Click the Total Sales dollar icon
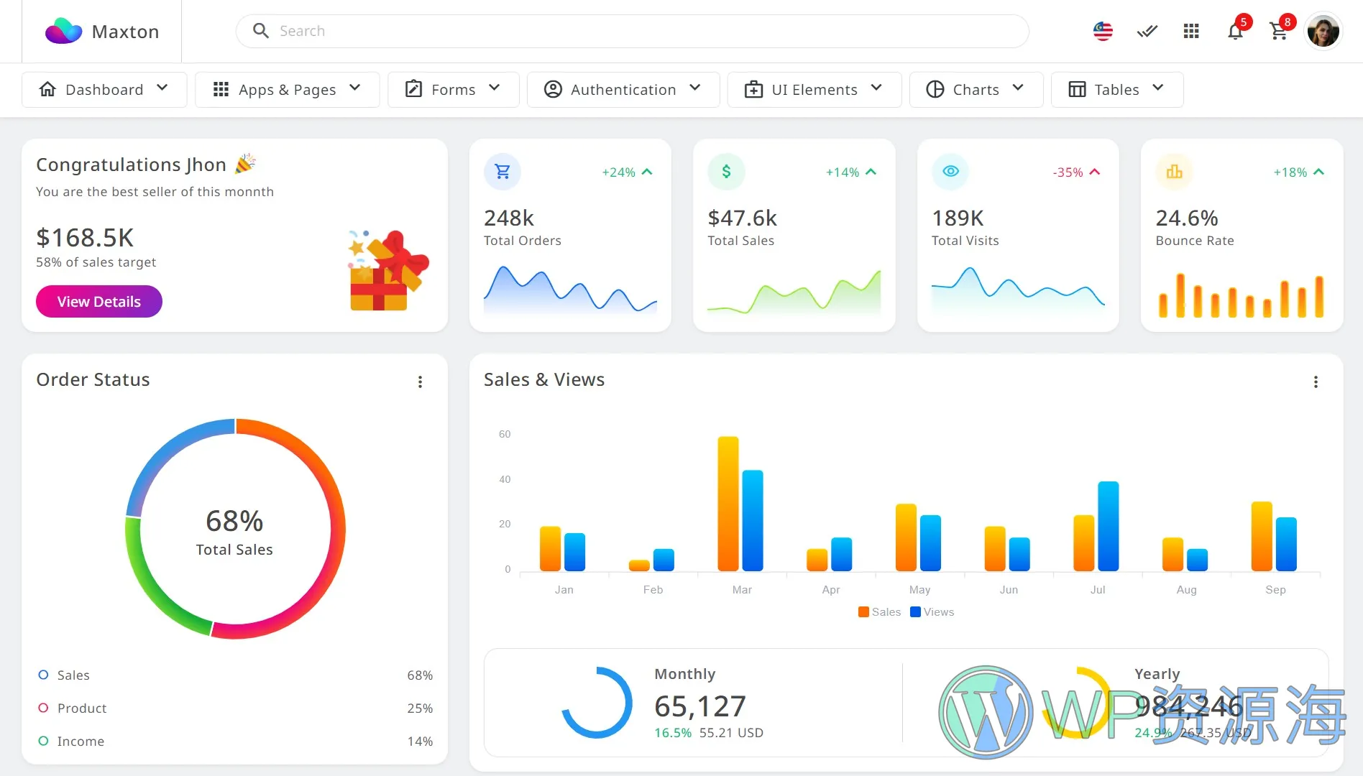 tap(726, 172)
